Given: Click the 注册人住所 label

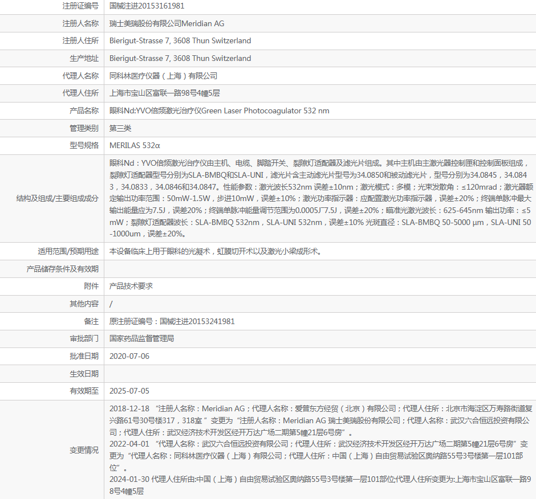Looking at the screenshot, I should tap(80, 40).
